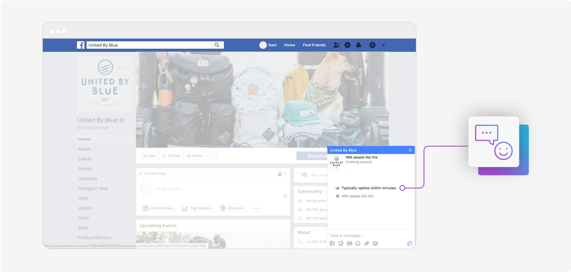Close the United By Blue chat window
The image size is (571, 272).
[410, 150]
